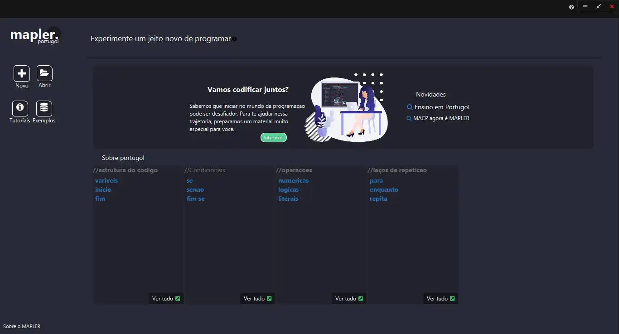The height and width of the screenshot is (334, 619).
Task: Click the Novo plus icon
Action: point(22,73)
